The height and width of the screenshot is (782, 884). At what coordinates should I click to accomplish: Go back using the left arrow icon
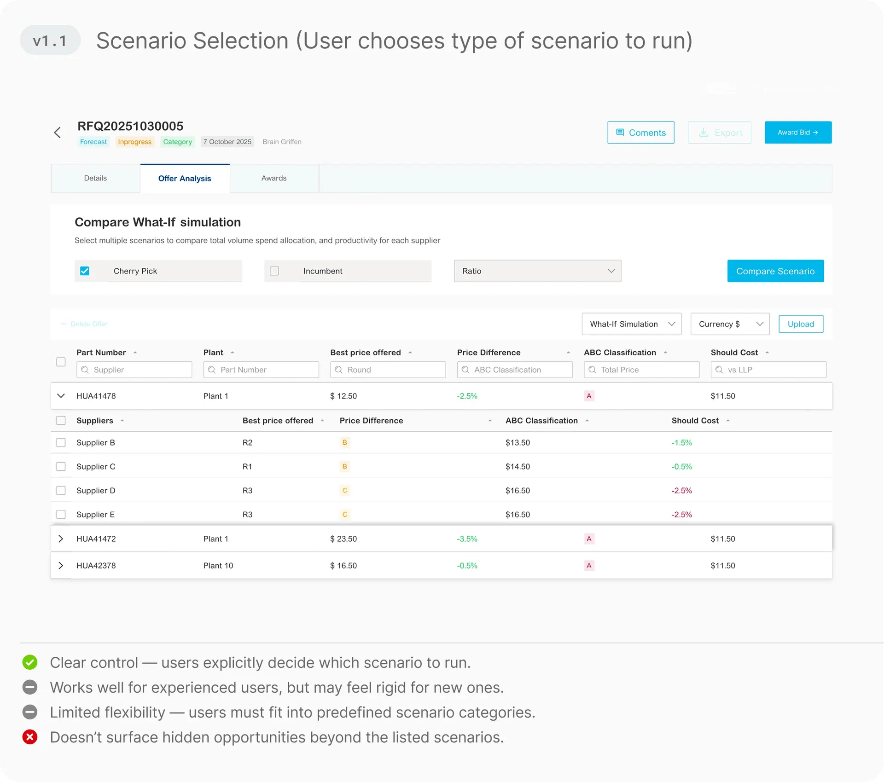[x=57, y=133]
